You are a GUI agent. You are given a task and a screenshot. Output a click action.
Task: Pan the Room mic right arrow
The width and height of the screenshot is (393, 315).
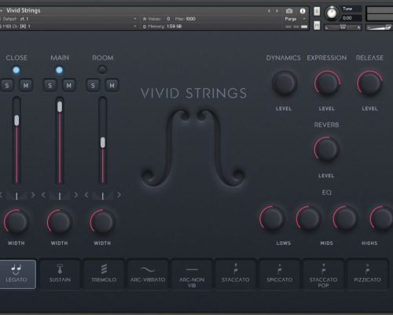[x=119, y=195]
